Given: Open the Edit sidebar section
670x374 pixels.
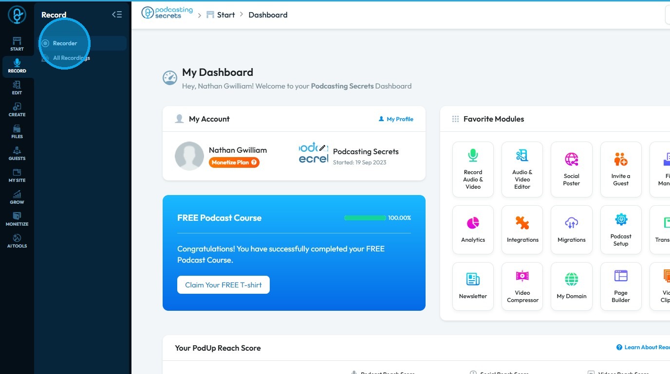Looking at the screenshot, I should coord(17,88).
